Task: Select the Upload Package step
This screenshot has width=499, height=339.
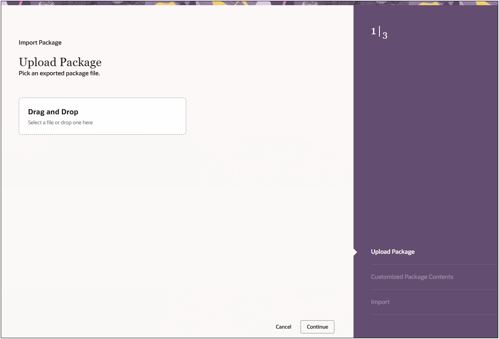Action: click(393, 252)
